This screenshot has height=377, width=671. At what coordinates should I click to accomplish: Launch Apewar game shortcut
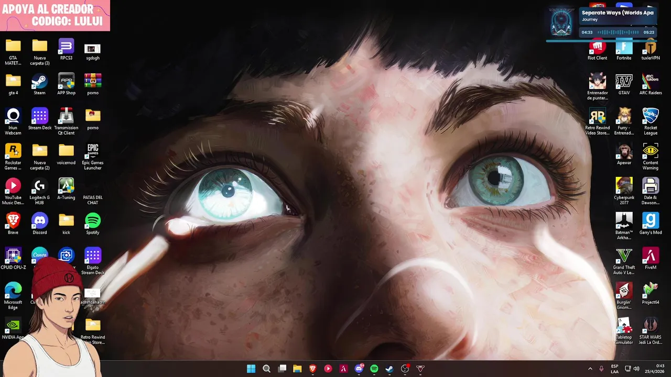point(624,154)
